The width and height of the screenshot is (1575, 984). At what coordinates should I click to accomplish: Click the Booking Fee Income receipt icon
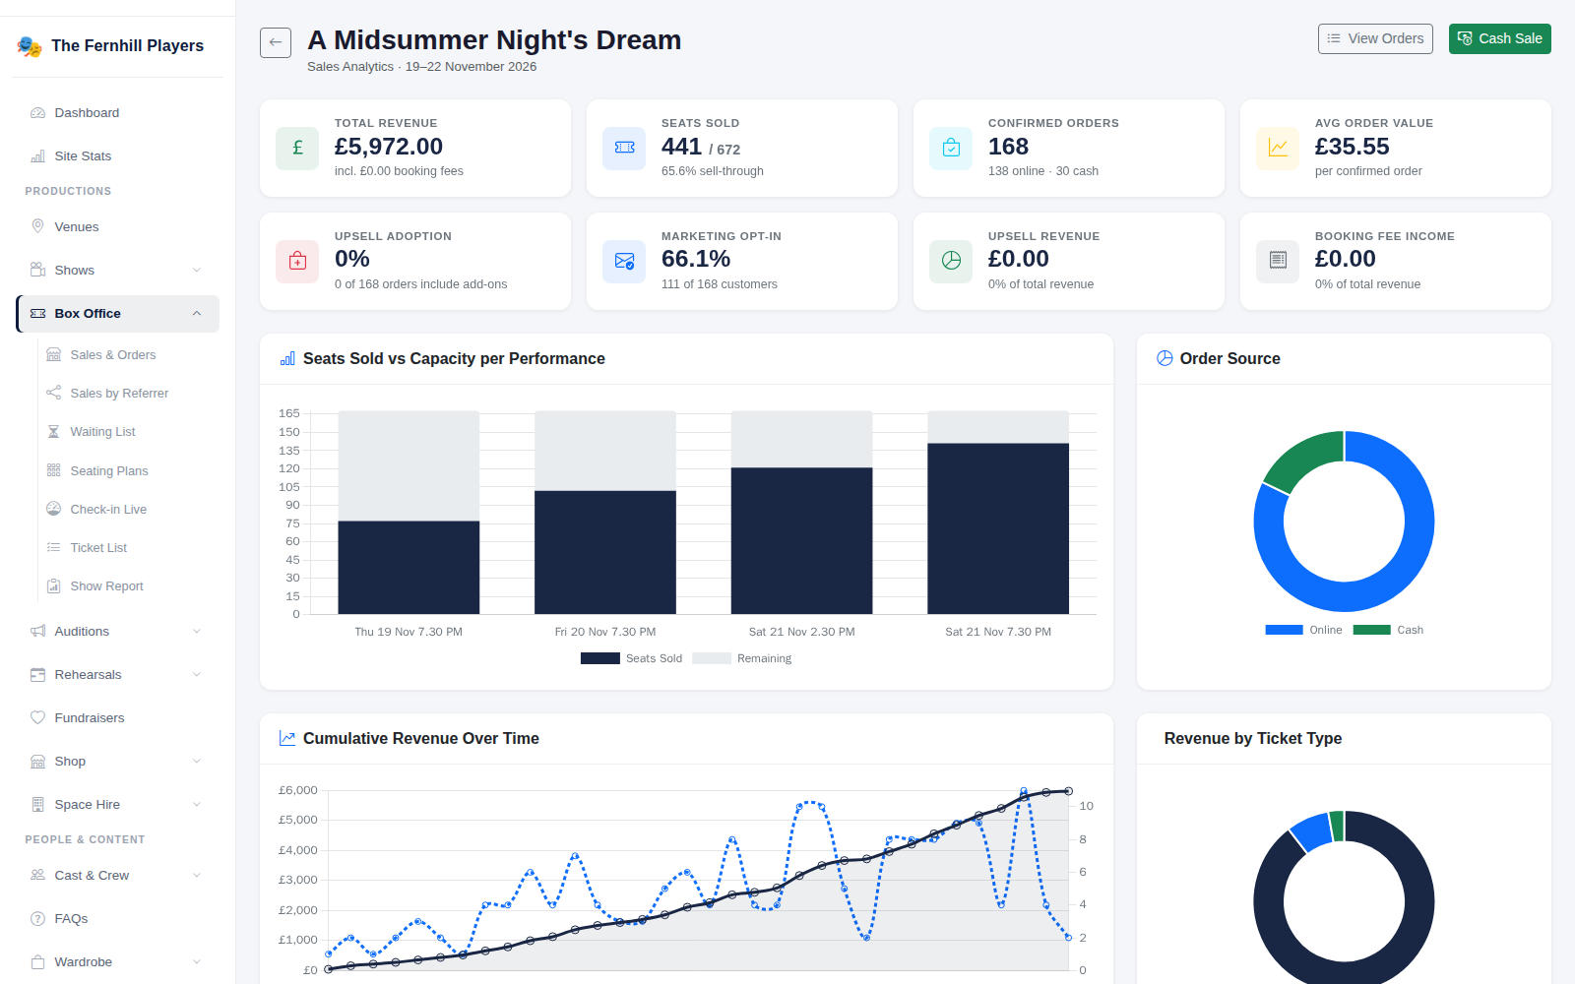(1278, 261)
